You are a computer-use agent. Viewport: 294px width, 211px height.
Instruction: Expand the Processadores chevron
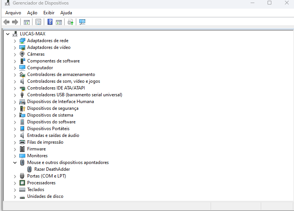point(15,183)
